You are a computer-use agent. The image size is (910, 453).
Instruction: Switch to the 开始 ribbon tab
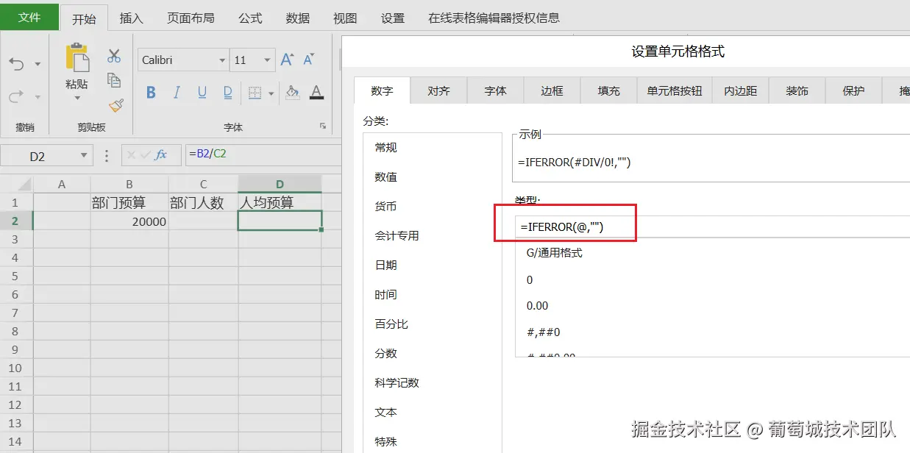(84, 18)
